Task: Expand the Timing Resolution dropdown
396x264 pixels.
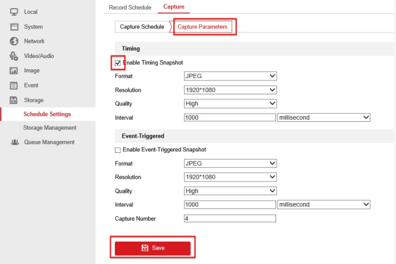Action: tap(230, 90)
